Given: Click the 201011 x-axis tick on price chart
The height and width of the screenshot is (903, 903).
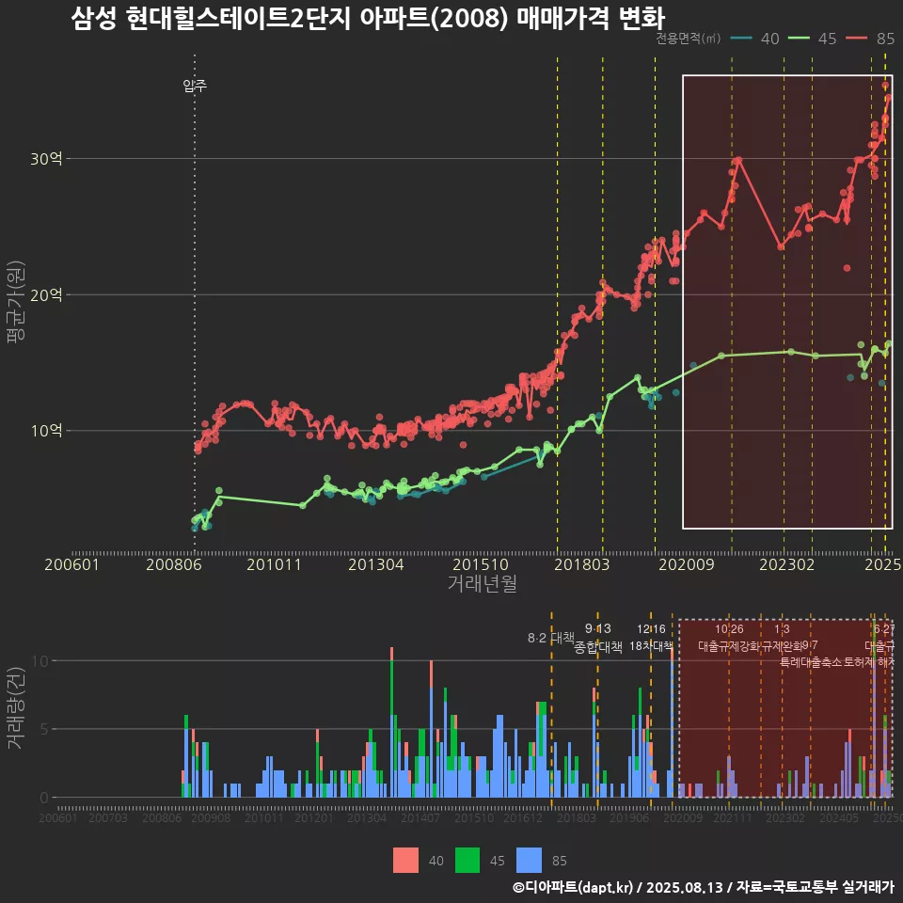Looking at the screenshot, I should (x=274, y=564).
